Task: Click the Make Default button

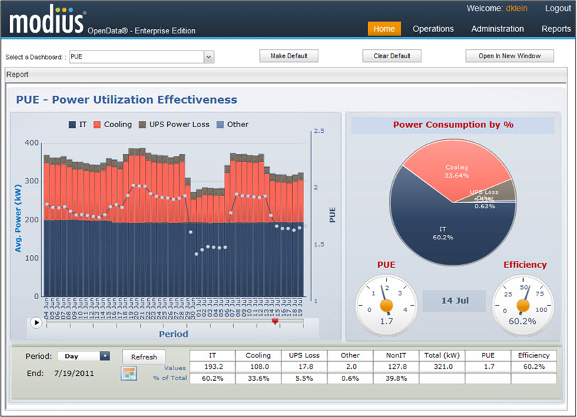Action: coord(288,56)
